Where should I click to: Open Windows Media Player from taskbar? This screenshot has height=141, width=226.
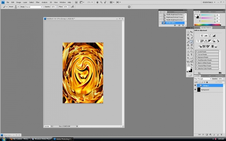(41, 139)
